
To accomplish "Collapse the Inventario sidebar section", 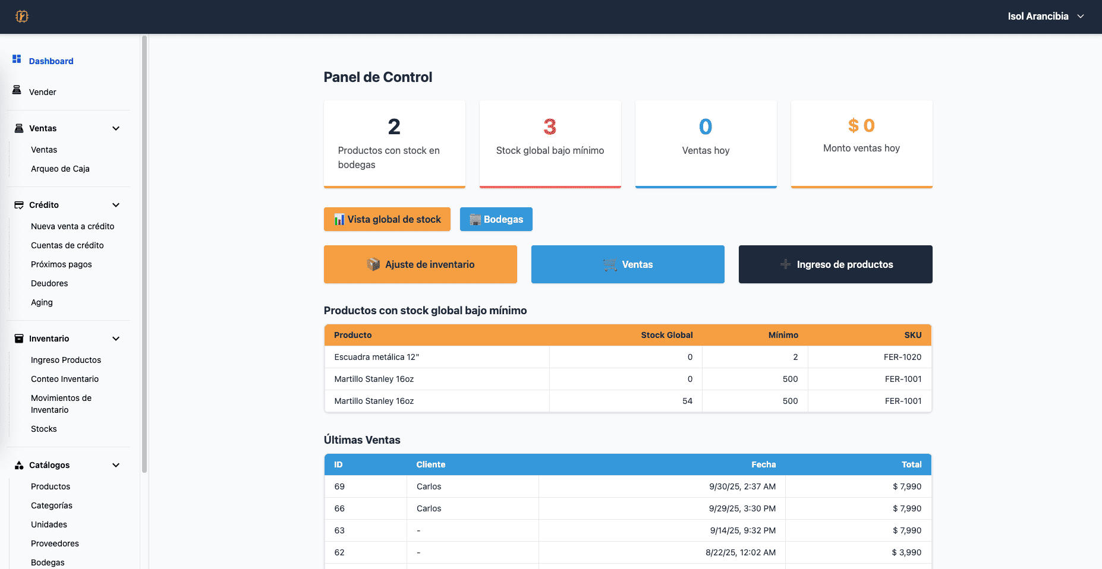I will 115,338.
